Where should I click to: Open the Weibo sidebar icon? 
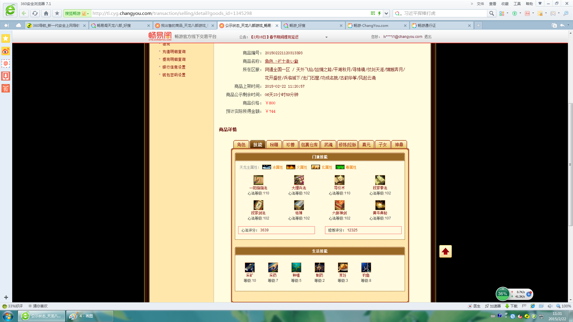click(x=6, y=51)
